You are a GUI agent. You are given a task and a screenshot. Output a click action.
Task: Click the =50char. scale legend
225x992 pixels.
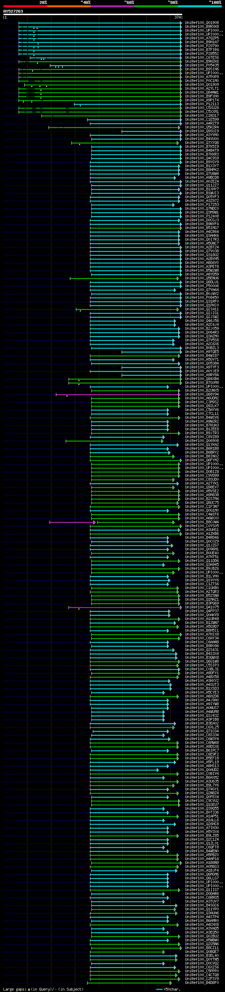169,989
